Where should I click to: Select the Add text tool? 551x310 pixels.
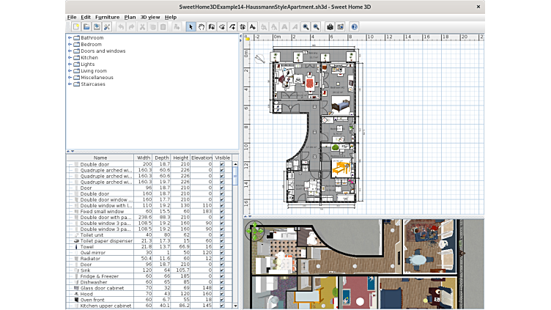253,26
